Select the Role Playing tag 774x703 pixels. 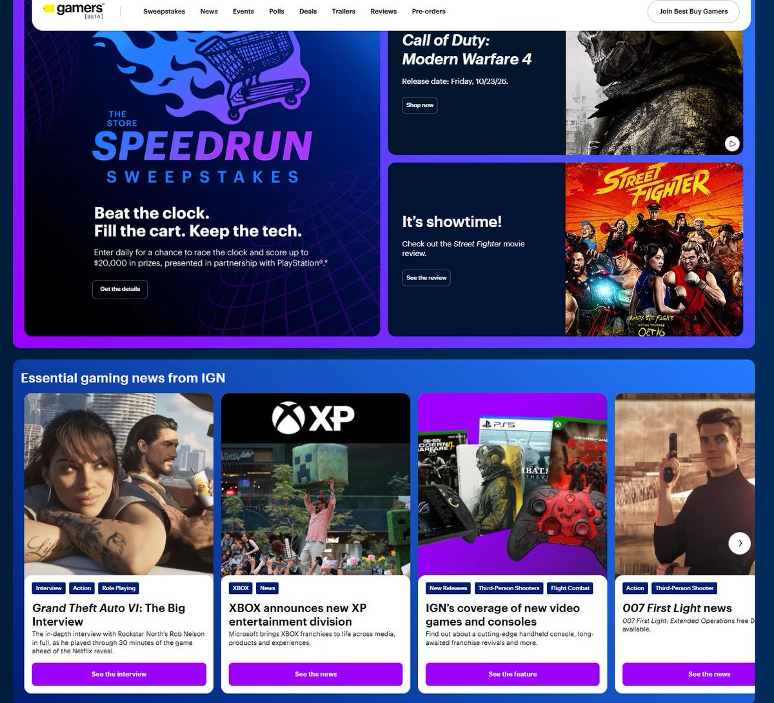(119, 588)
